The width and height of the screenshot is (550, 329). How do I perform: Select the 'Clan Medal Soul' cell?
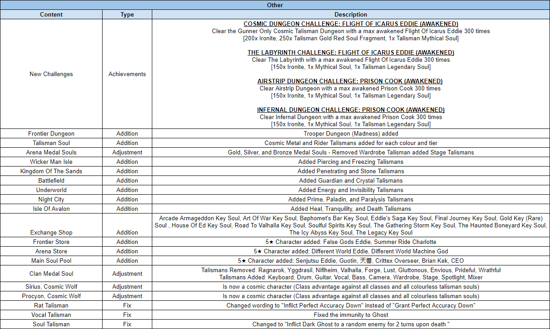(51, 273)
